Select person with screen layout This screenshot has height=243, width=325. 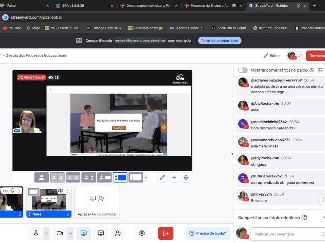[104, 177]
